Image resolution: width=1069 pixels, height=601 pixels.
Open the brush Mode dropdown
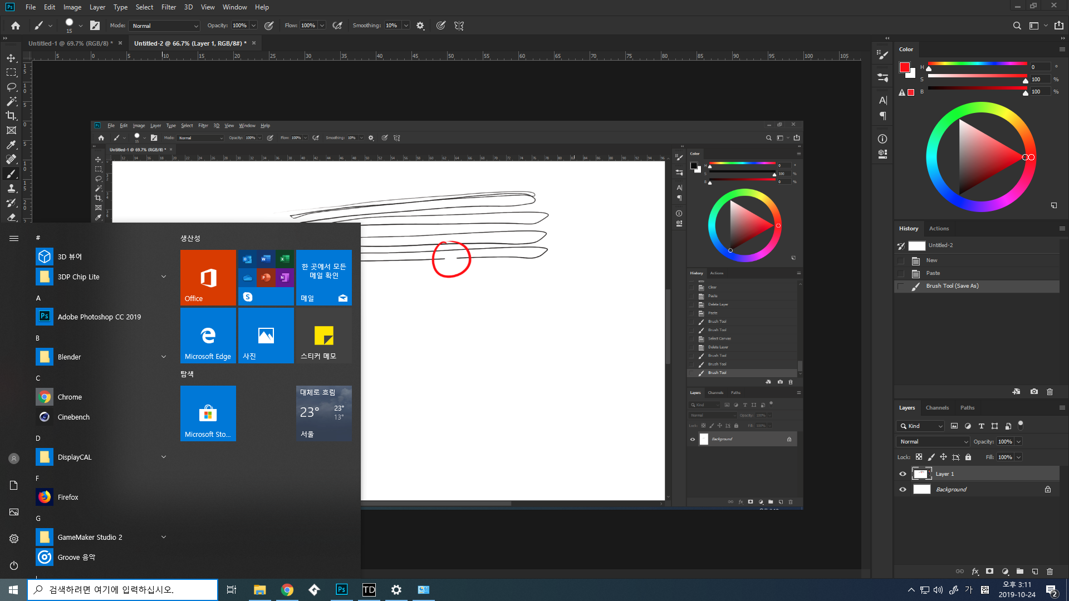[164, 26]
